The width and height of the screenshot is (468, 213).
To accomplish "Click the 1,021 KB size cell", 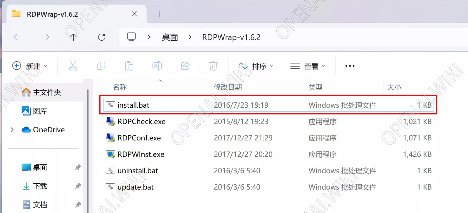I will pyautogui.click(x=417, y=121).
